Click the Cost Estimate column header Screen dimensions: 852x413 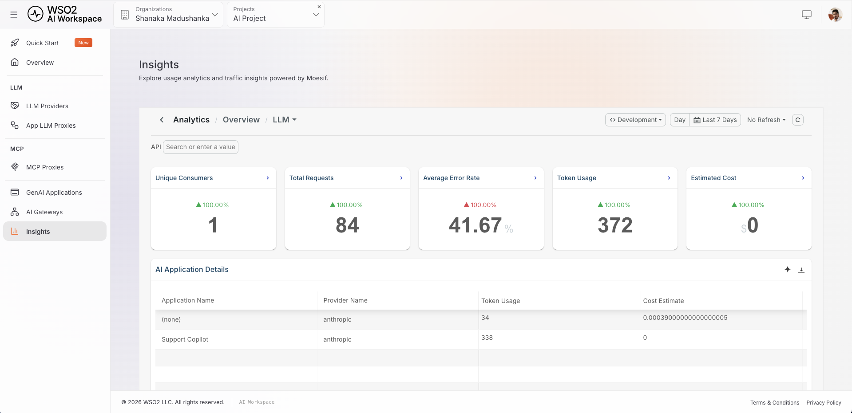click(663, 301)
